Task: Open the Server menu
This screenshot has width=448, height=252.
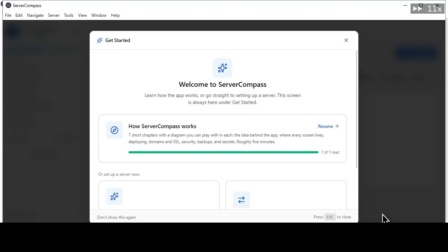Action: coord(54,15)
